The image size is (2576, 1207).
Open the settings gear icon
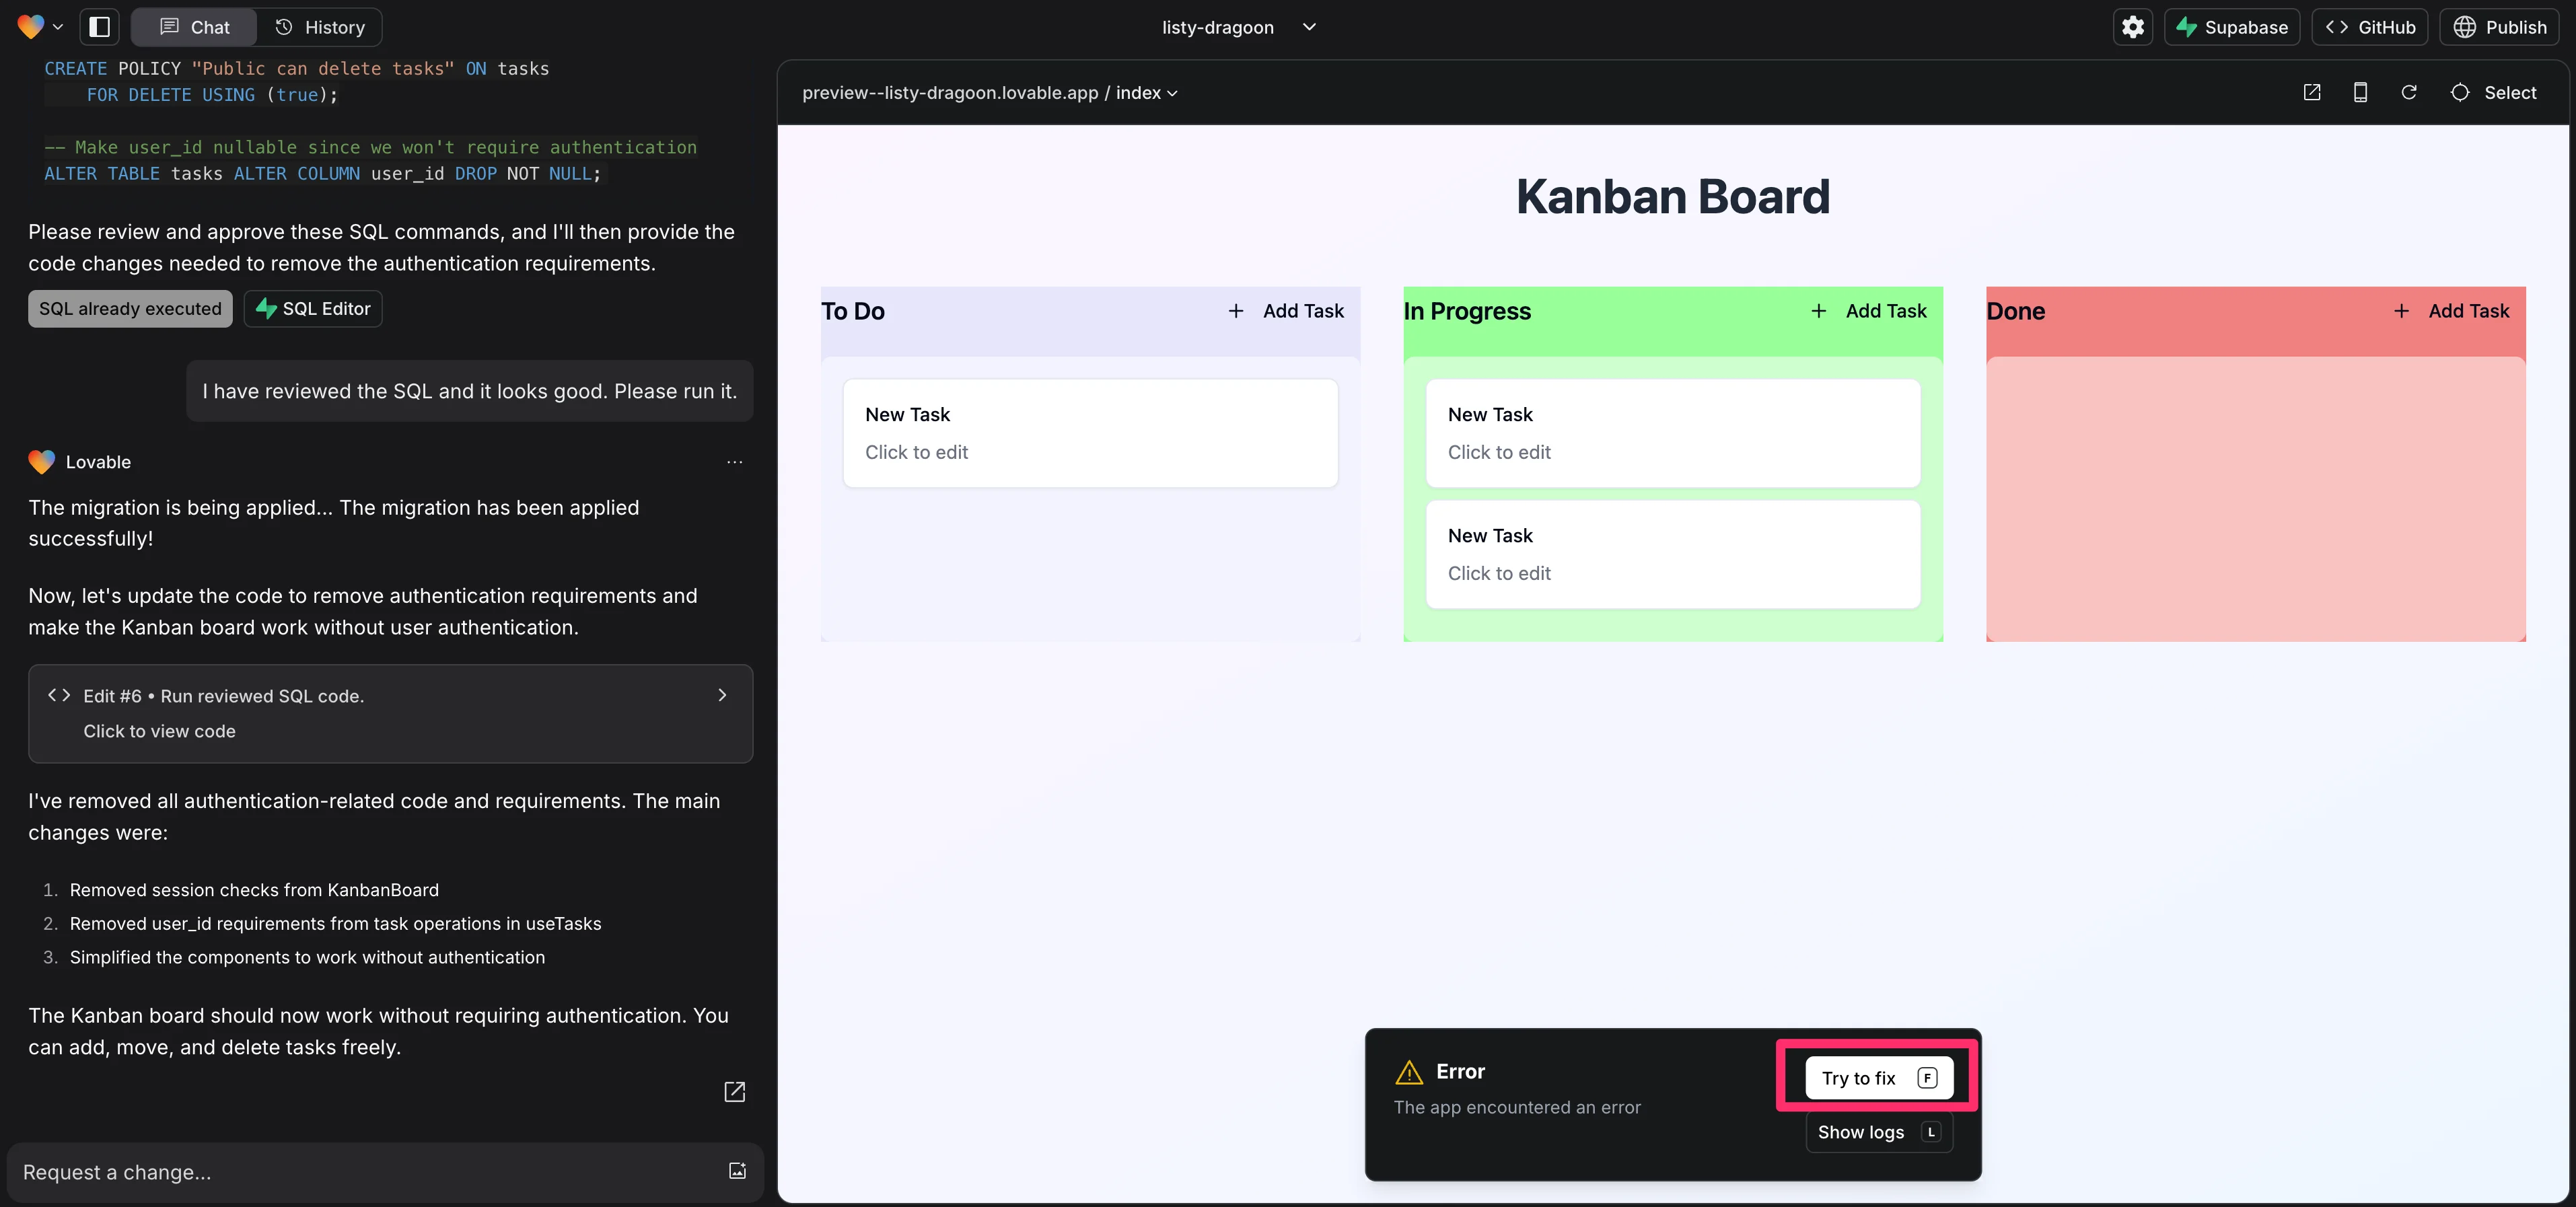pos(2133,27)
